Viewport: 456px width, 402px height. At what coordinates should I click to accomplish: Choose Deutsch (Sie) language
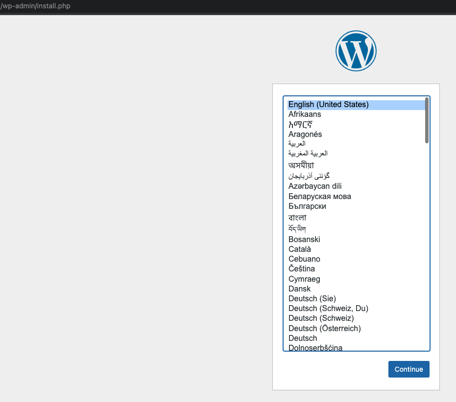tap(312, 299)
